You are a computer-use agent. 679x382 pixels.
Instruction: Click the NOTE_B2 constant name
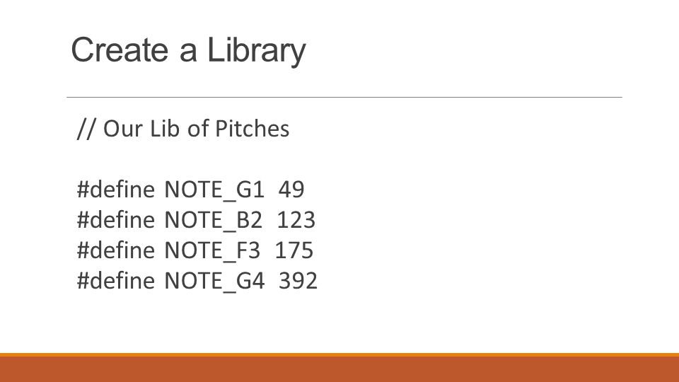pyautogui.click(x=214, y=221)
